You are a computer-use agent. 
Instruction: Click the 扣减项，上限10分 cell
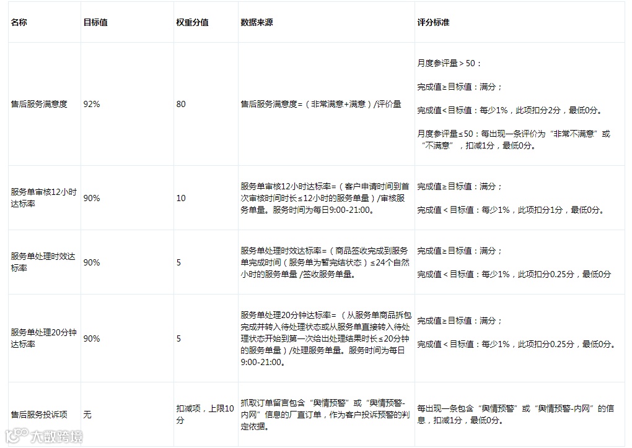coord(205,414)
